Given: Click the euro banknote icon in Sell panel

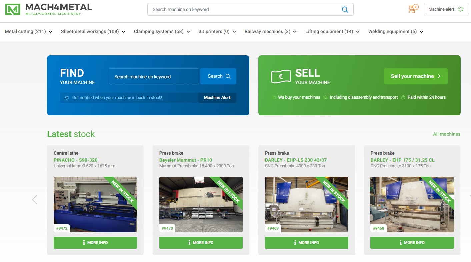Looking at the screenshot, I should click(281, 76).
